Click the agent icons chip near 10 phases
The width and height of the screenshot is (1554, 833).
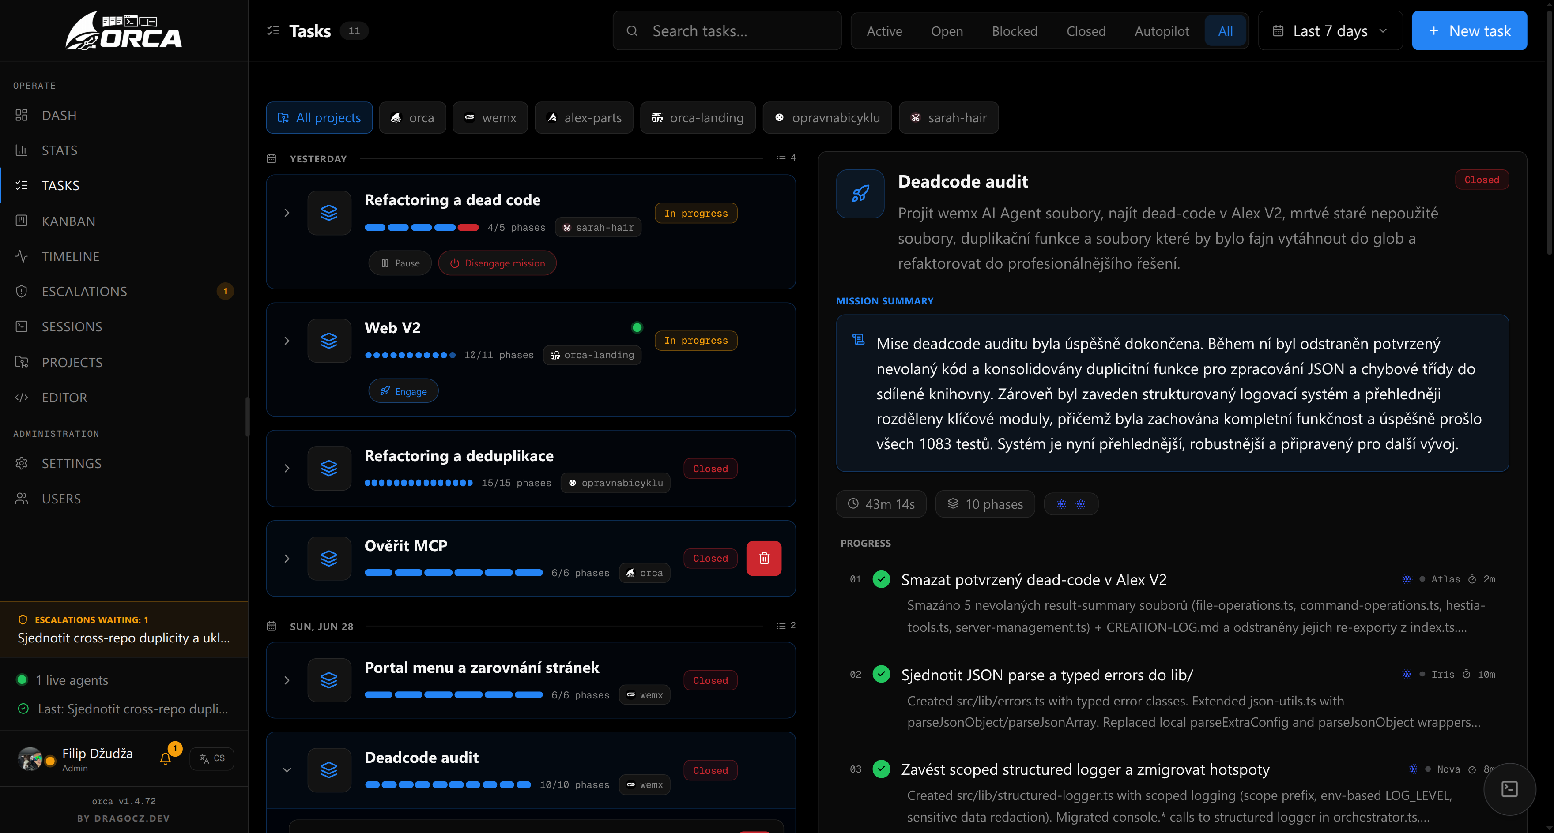point(1071,504)
